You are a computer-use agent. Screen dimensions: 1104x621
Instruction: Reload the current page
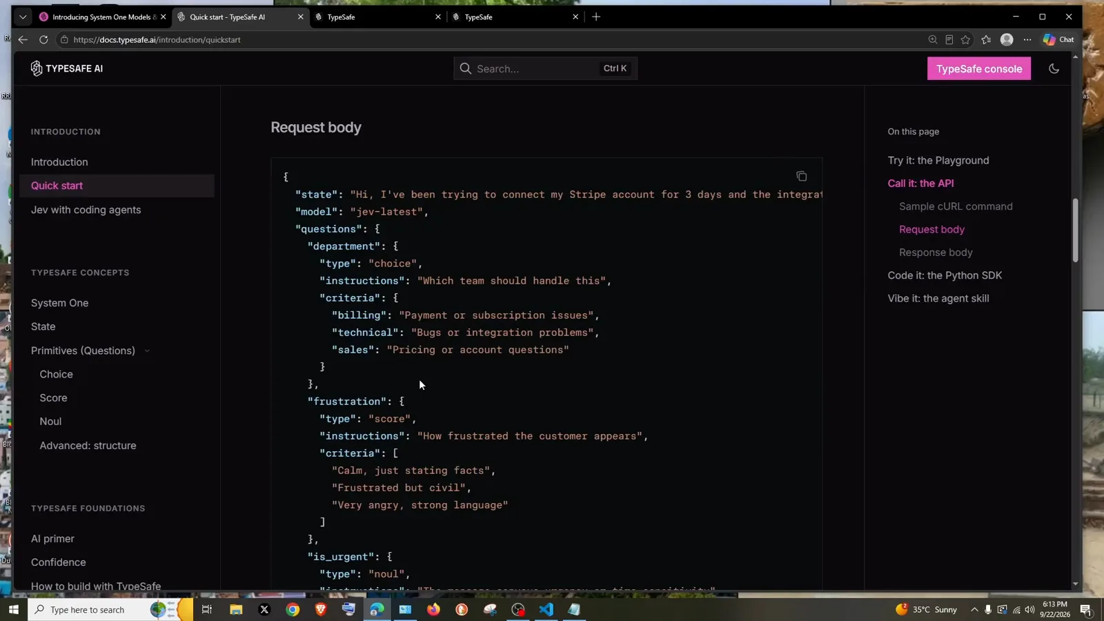coord(43,39)
